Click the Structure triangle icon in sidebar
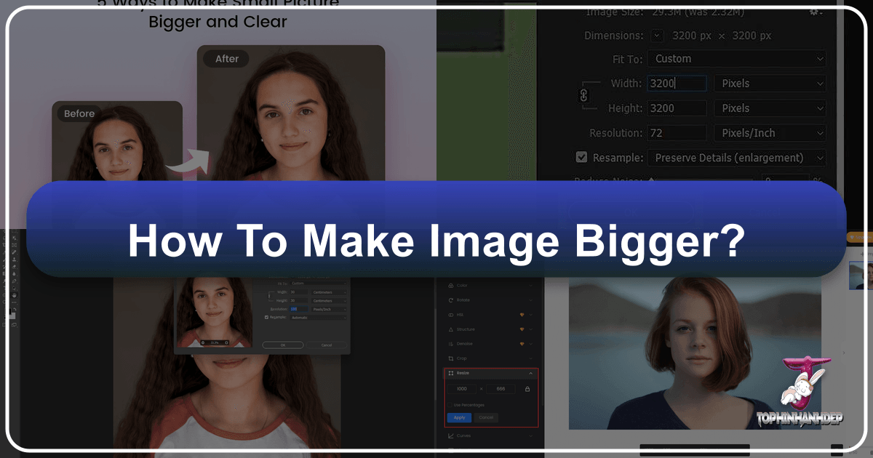873x458 pixels. [x=452, y=329]
